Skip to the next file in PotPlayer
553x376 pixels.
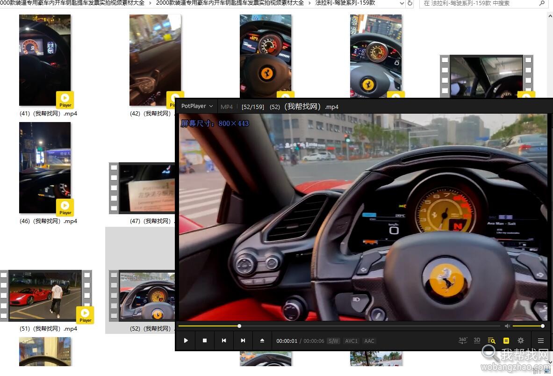(243, 341)
